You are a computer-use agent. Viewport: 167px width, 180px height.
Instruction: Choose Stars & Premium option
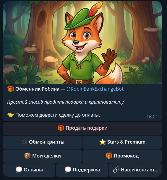coord(122,142)
